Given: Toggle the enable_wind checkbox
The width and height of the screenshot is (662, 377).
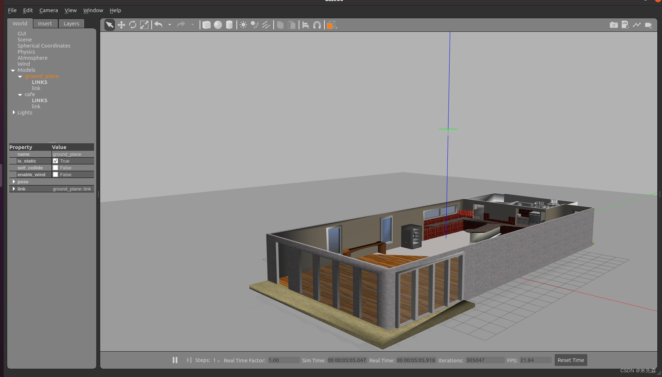Looking at the screenshot, I should pyautogui.click(x=55, y=174).
